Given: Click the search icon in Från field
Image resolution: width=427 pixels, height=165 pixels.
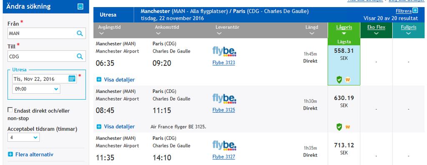Looking at the screenshot, I should (80, 33).
